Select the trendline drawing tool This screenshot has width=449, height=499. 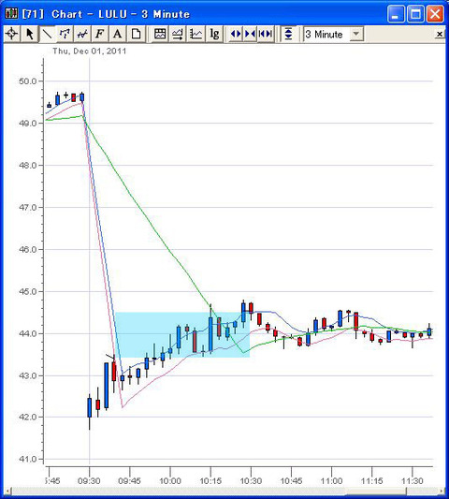47,34
